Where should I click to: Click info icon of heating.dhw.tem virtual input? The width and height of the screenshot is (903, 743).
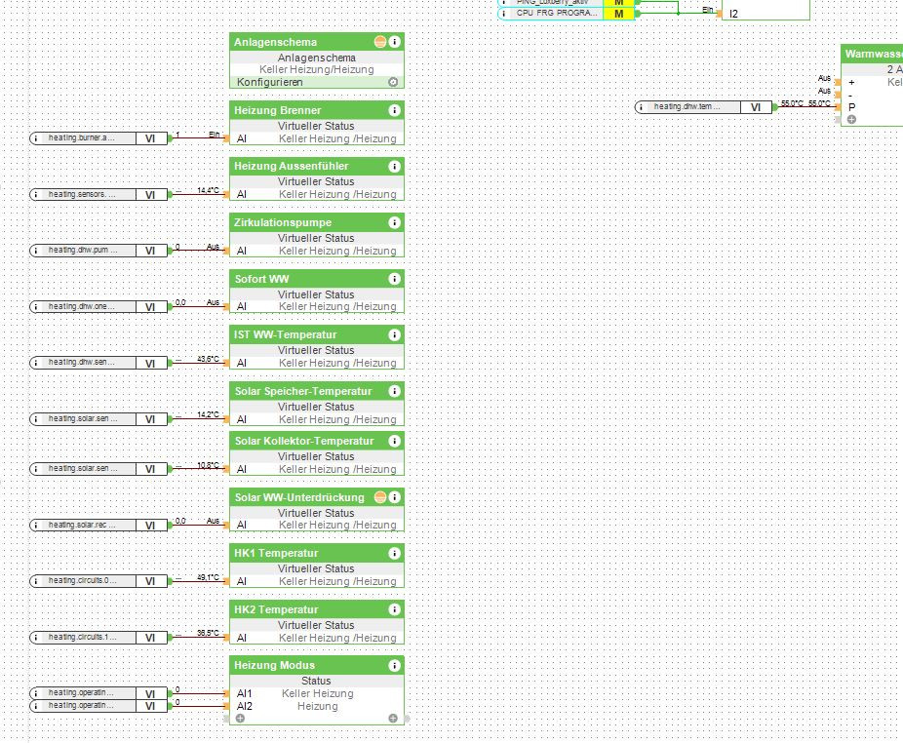click(642, 107)
